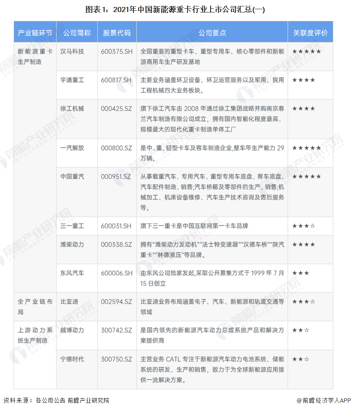The image size is (351, 410).
Task: Click the 汉马科技 company description text
Action: click(212, 56)
